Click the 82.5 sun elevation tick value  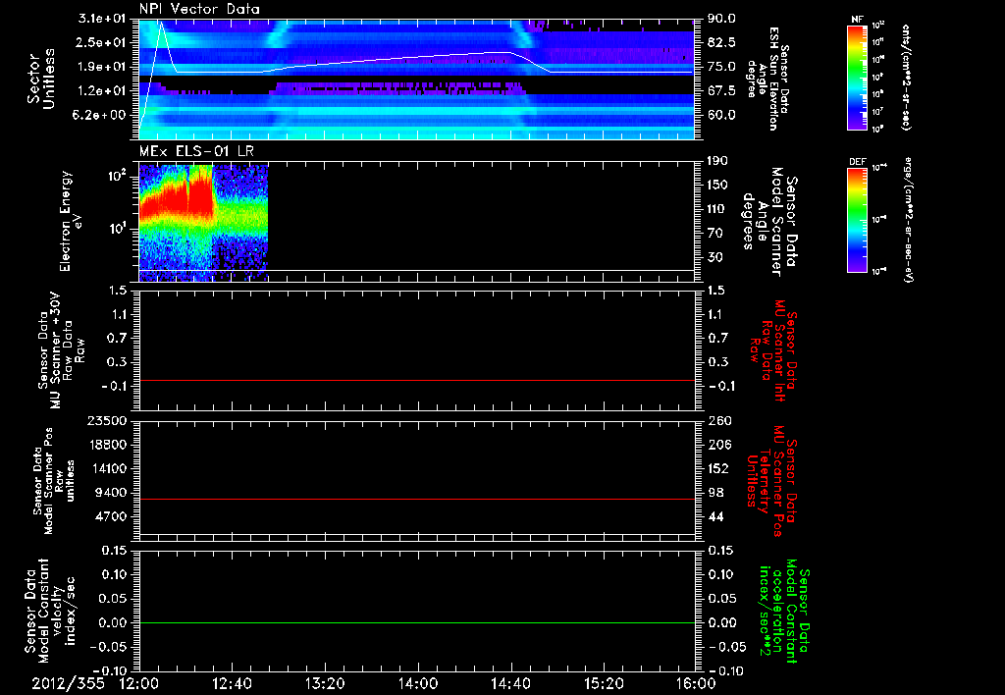(721, 42)
